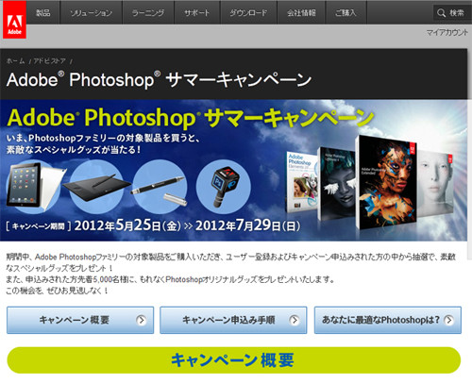Screen dimensions: 472x383
Task: Click the line この機会を、ぜひお見逃しなく！
Action: pyautogui.click(x=57, y=291)
